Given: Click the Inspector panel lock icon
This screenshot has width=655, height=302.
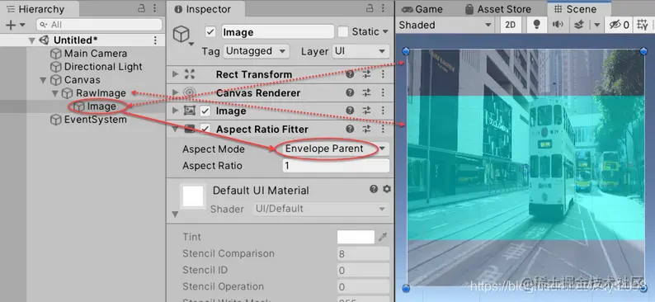Looking at the screenshot, I should pos(370,8).
